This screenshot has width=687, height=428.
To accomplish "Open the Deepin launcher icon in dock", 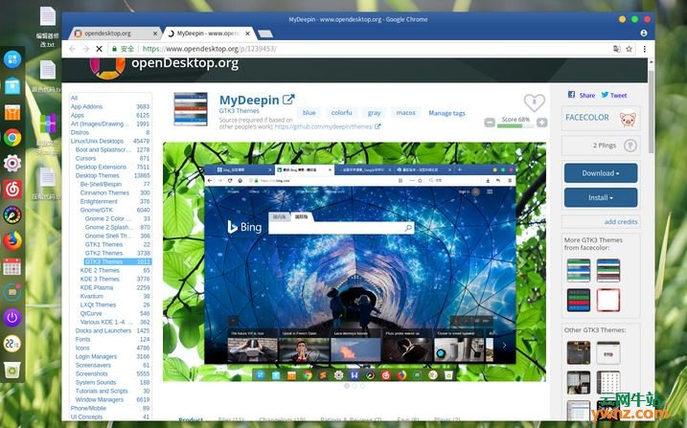I will [12, 59].
